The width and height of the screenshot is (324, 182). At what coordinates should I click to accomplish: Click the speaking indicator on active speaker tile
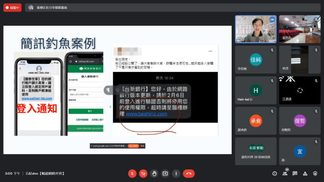(x=272, y=19)
